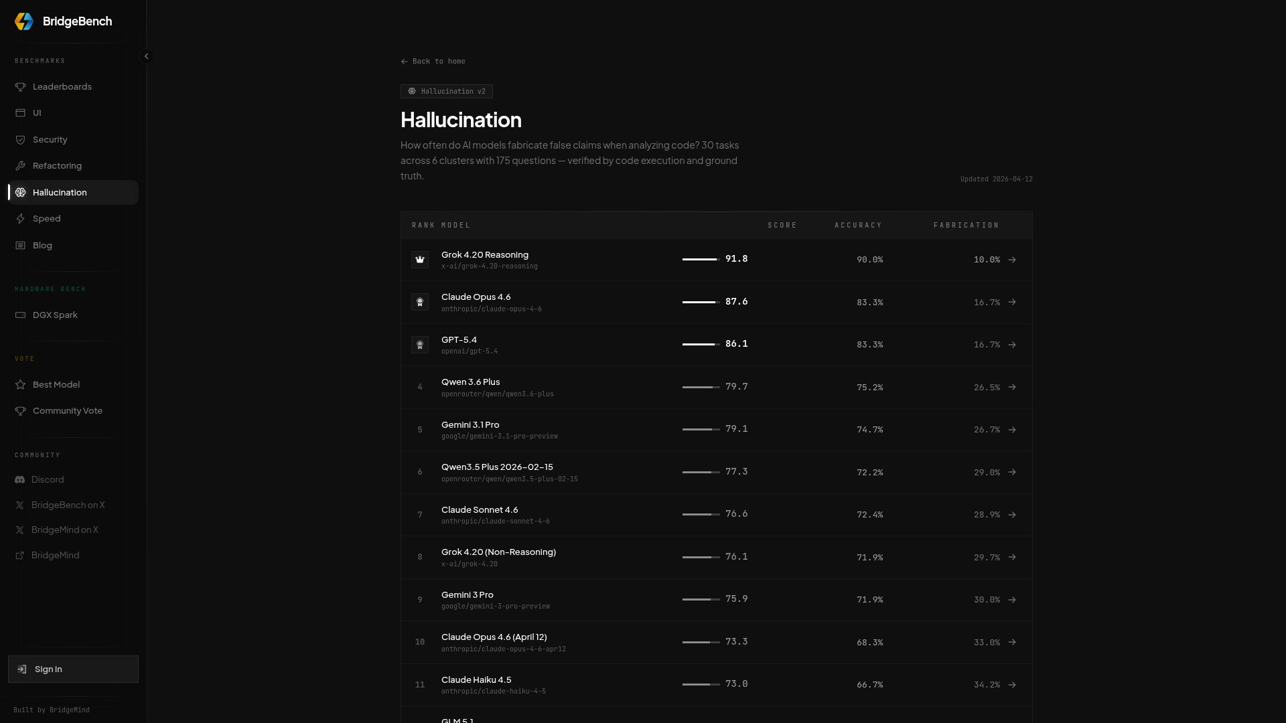Click the 87.6 score value
Image resolution: width=1286 pixels, height=723 pixels.
(x=737, y=302)
